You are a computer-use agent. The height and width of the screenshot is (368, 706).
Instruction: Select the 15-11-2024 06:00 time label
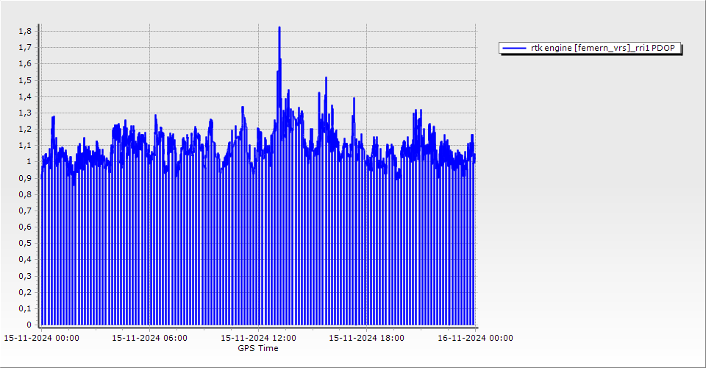149,338
